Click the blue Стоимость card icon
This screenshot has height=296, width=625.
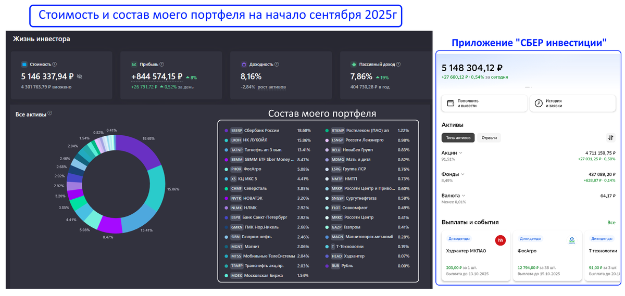(x=24, y=65)
